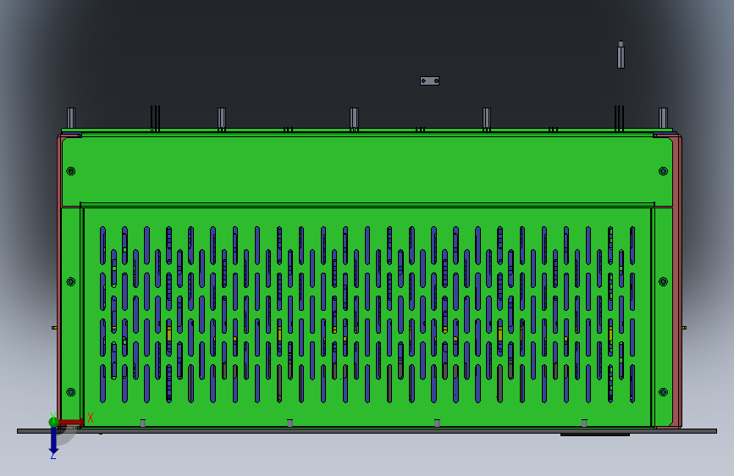Select the thin grey base plate under the enclosure
The height and width of the screenshot is (476, 734).
367,431
